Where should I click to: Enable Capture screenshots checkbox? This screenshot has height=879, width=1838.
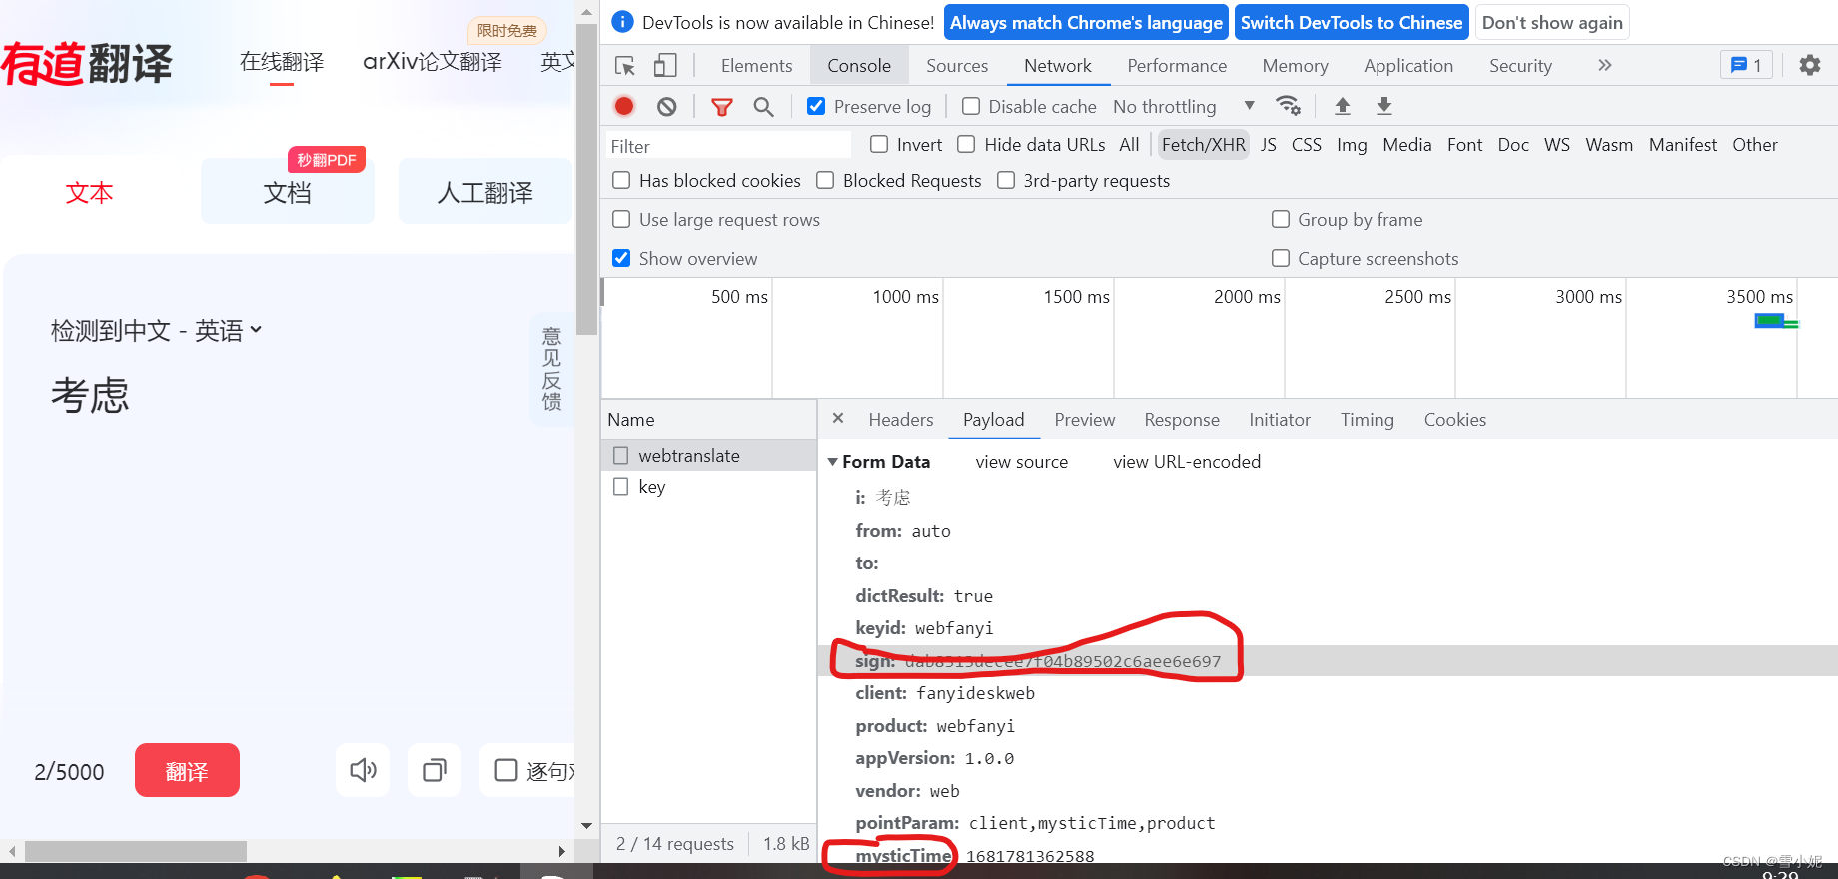click(1281, 258)
